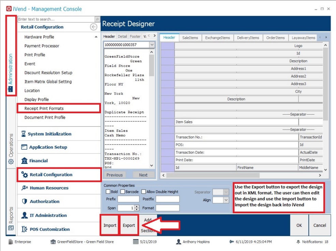The height and width of the screenshot is (251, 336).
Task: Collapse the menu list with up arrow
Action: click(96, 37)
